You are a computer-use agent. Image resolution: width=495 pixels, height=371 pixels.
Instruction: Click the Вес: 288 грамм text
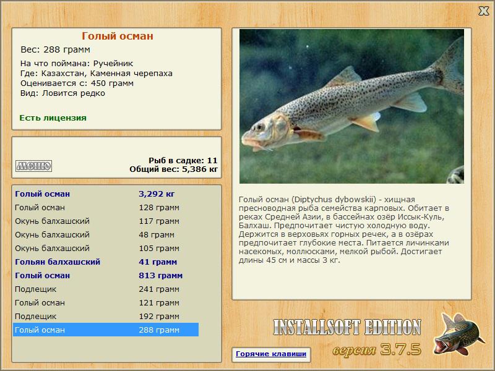click(x=55, y=49)
